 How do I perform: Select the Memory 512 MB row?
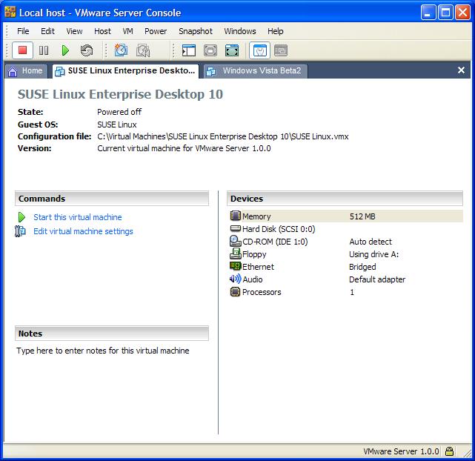(346, 216)
